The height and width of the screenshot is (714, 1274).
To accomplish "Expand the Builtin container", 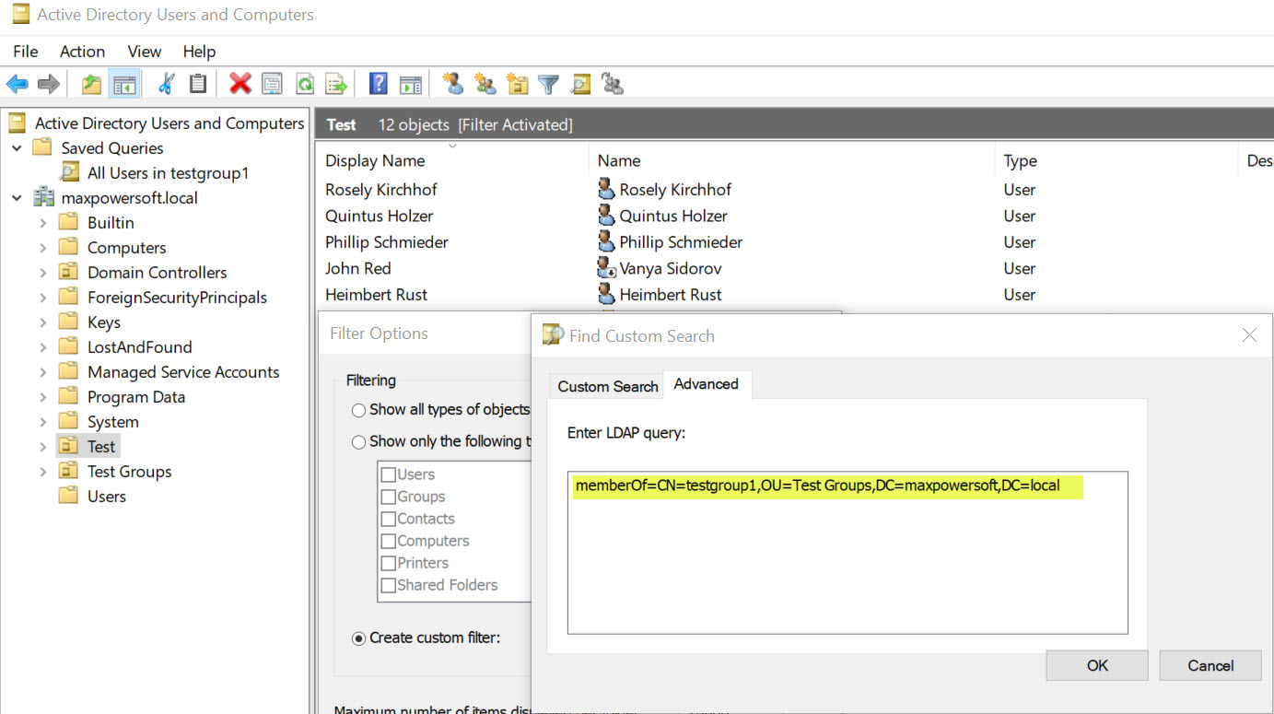I will (42, 223).
